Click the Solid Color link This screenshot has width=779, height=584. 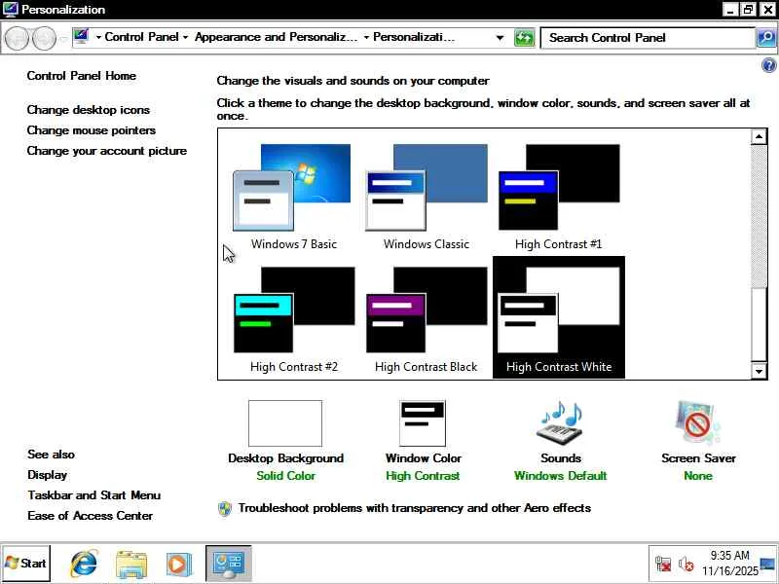point(285,476)
